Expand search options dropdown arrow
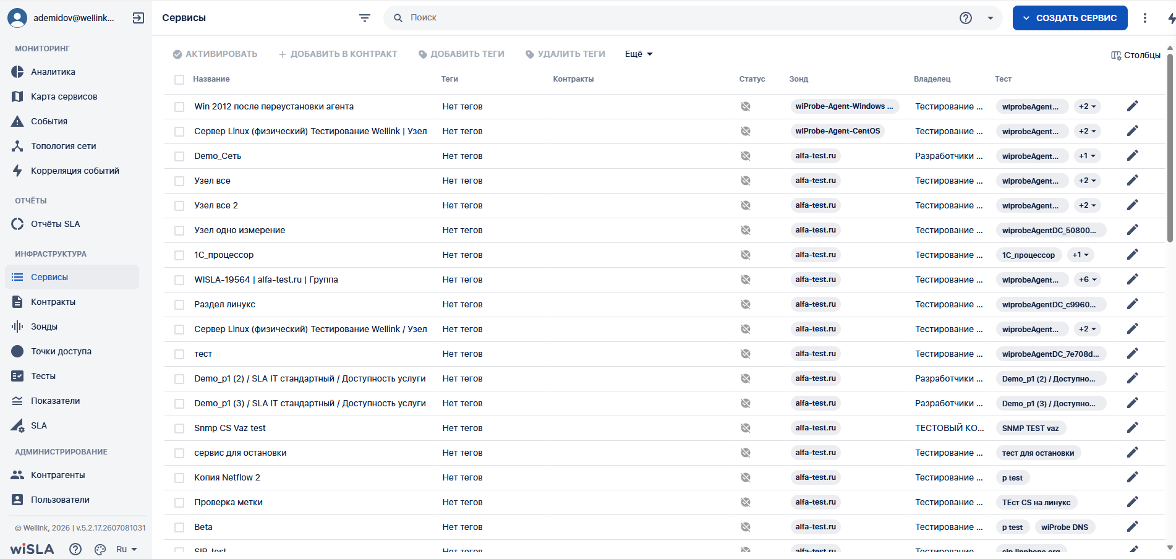1176x559 pixels. (991, 18)
